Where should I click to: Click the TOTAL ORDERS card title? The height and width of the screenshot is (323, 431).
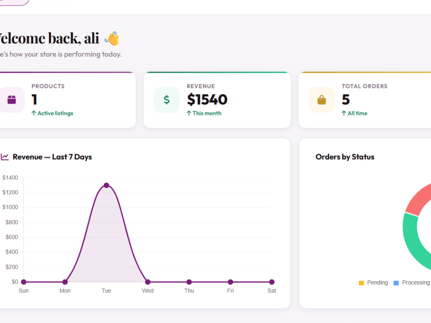365,86
